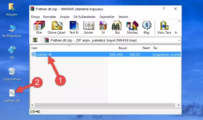The height and width of the screenshot is (120, 203).
Task: Sort by the Tür column header
Action: tap(166, 48)
